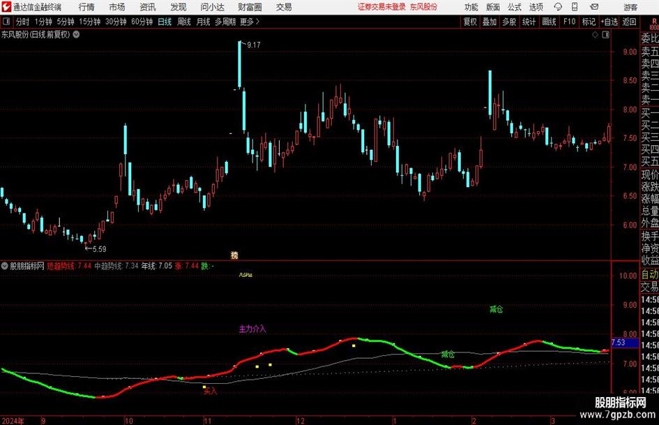Open the 资讯 menu
Viewport: 659px width, 425px height.
point(148,7)
